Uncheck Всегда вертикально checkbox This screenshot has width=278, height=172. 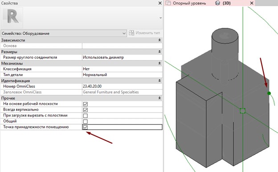[x=85, y=110]
